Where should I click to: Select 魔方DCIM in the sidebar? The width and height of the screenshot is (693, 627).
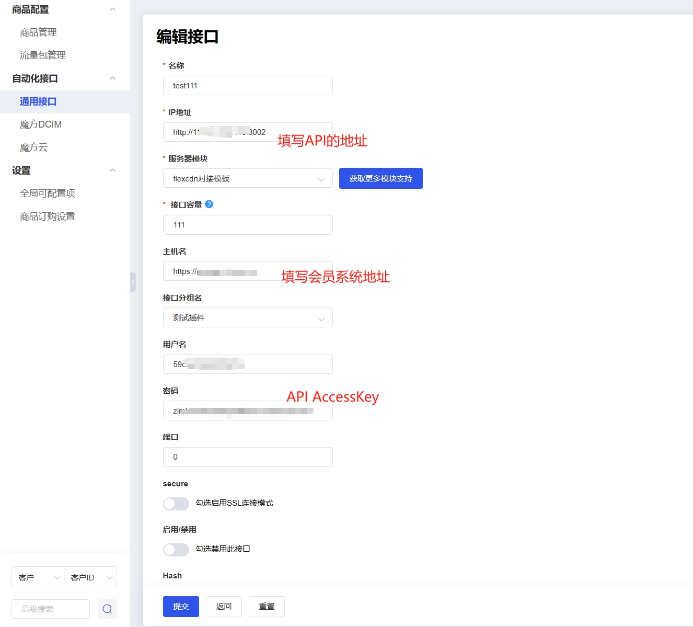40,124
